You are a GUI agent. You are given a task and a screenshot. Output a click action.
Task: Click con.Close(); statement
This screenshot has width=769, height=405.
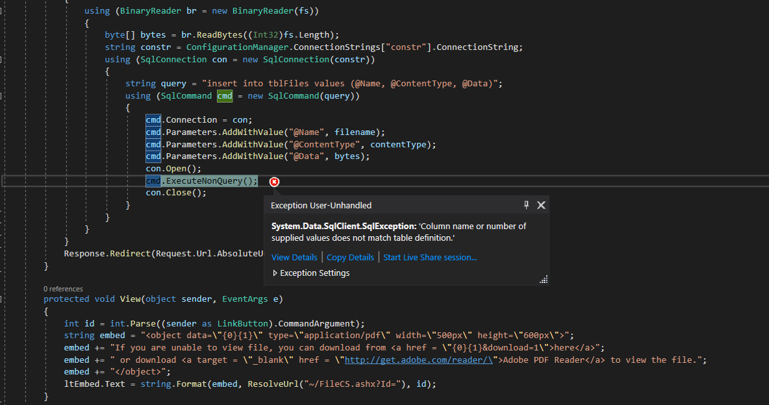(176, 193)
